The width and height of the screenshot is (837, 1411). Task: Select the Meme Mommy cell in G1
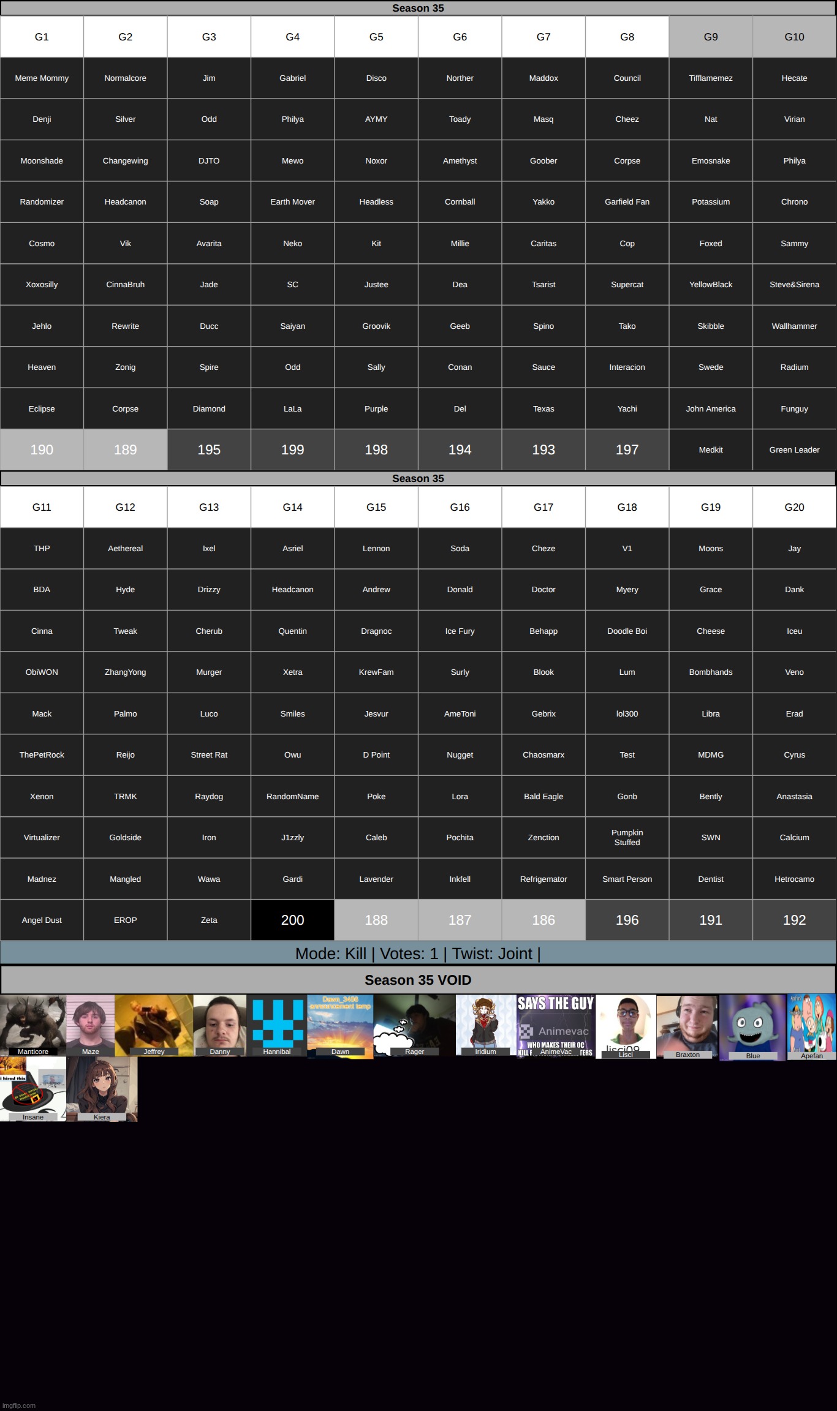[42, 78]
